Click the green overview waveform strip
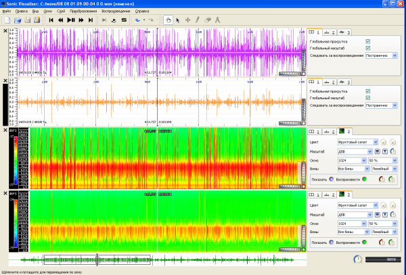The height and width of the screenshot is (275, 406). [158, 259]
